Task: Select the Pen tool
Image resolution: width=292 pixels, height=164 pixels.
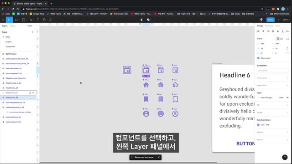Action: (31, 20)
